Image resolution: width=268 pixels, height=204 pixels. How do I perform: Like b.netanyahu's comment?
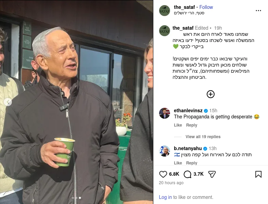(x=178, y=163)
